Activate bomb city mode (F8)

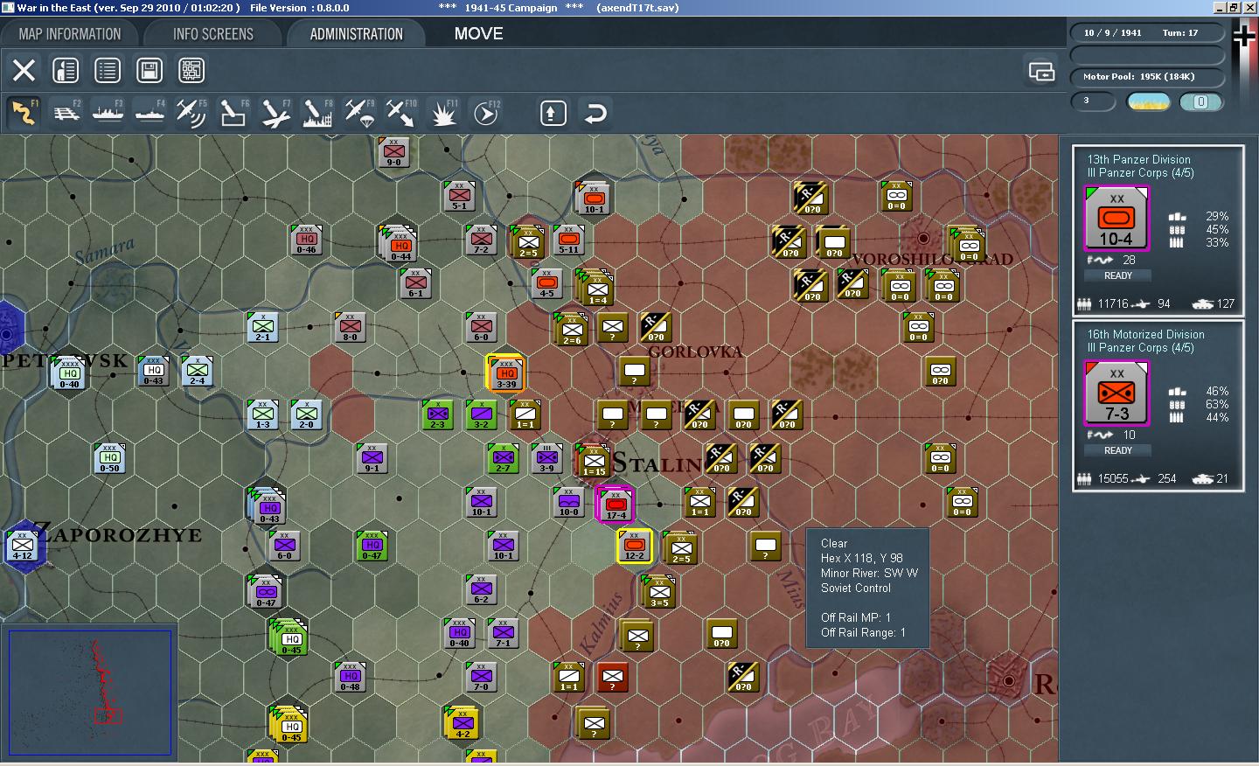click(317, 113)
